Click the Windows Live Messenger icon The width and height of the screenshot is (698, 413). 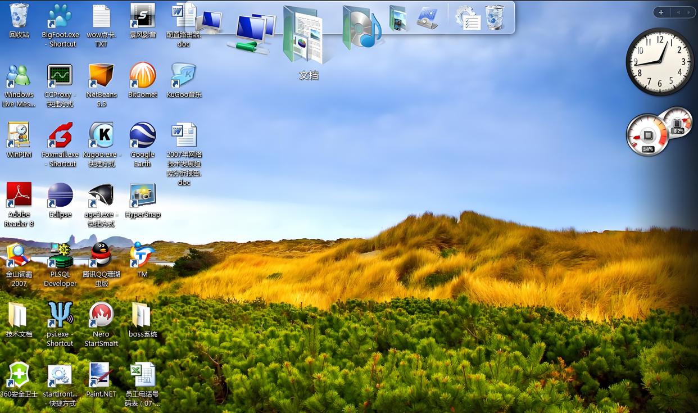(19, 76)
